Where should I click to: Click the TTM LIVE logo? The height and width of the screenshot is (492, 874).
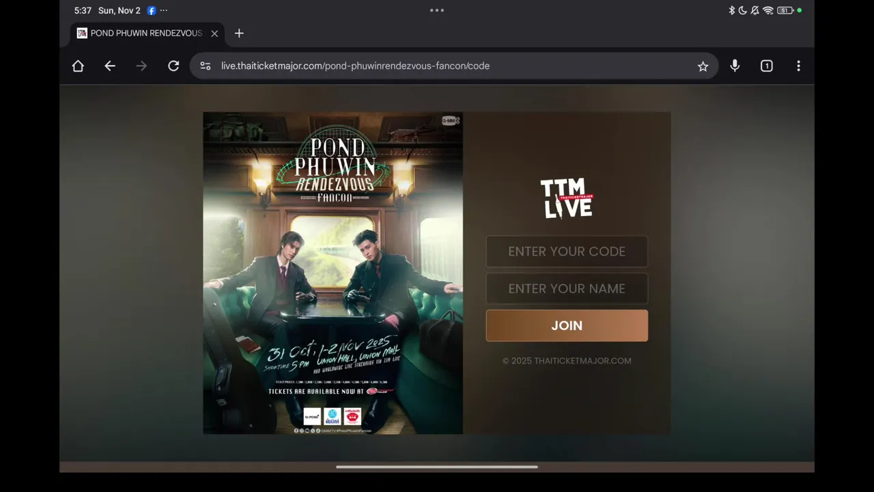coord(567,199)
